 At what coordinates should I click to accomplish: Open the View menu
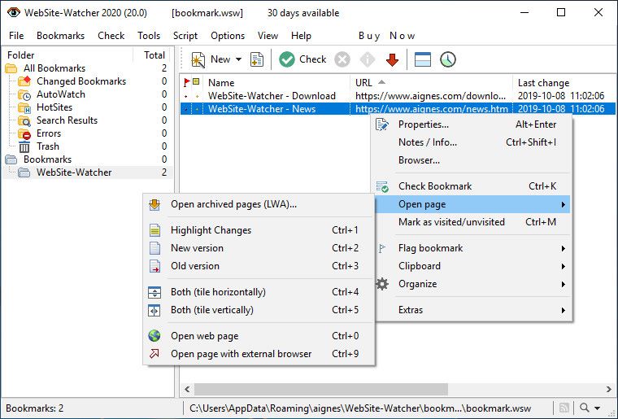tap(268, 36)
